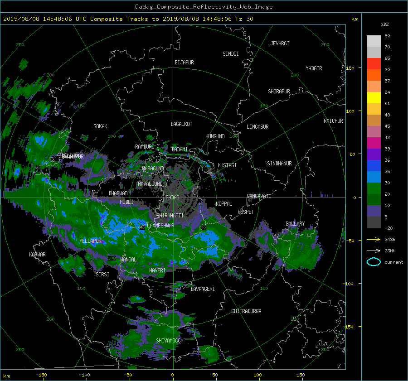Screen dimensions: 408x381
Task: Click the SIRSI city label
Action: 102,275
